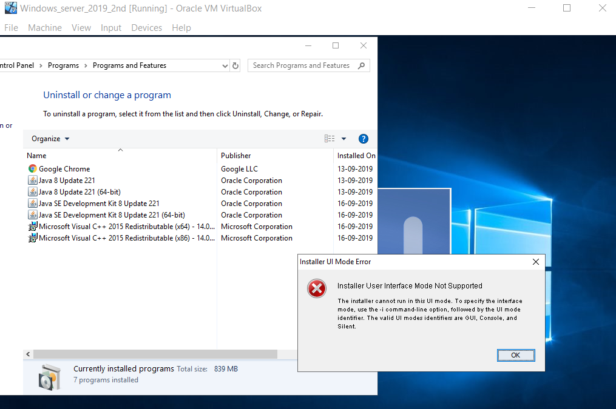
Task: Open the Devices menu in VirtualBox
Action: (146, 28)
